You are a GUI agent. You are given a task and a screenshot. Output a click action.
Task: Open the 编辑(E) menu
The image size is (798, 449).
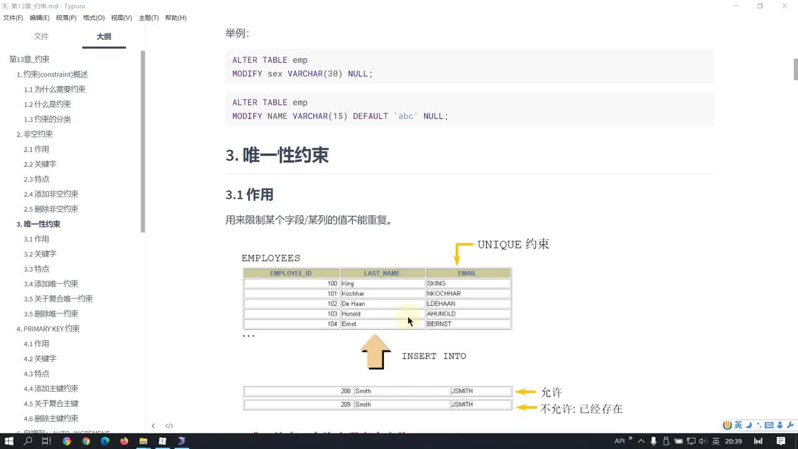(x=40, y=18)
